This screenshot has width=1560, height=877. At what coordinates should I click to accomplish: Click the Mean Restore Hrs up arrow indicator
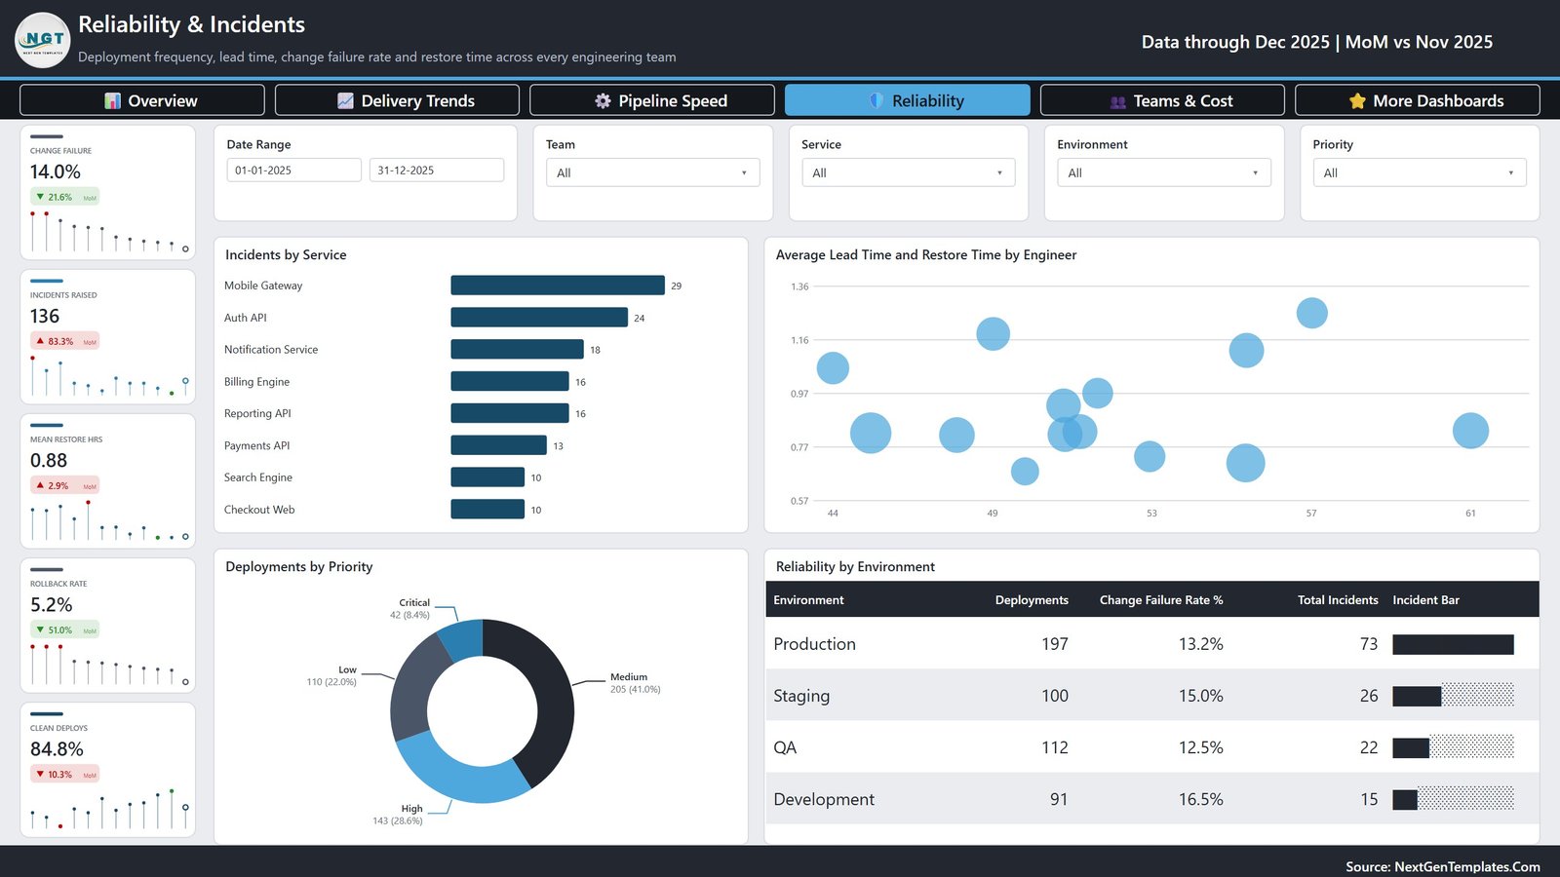(x=40, y=485)
